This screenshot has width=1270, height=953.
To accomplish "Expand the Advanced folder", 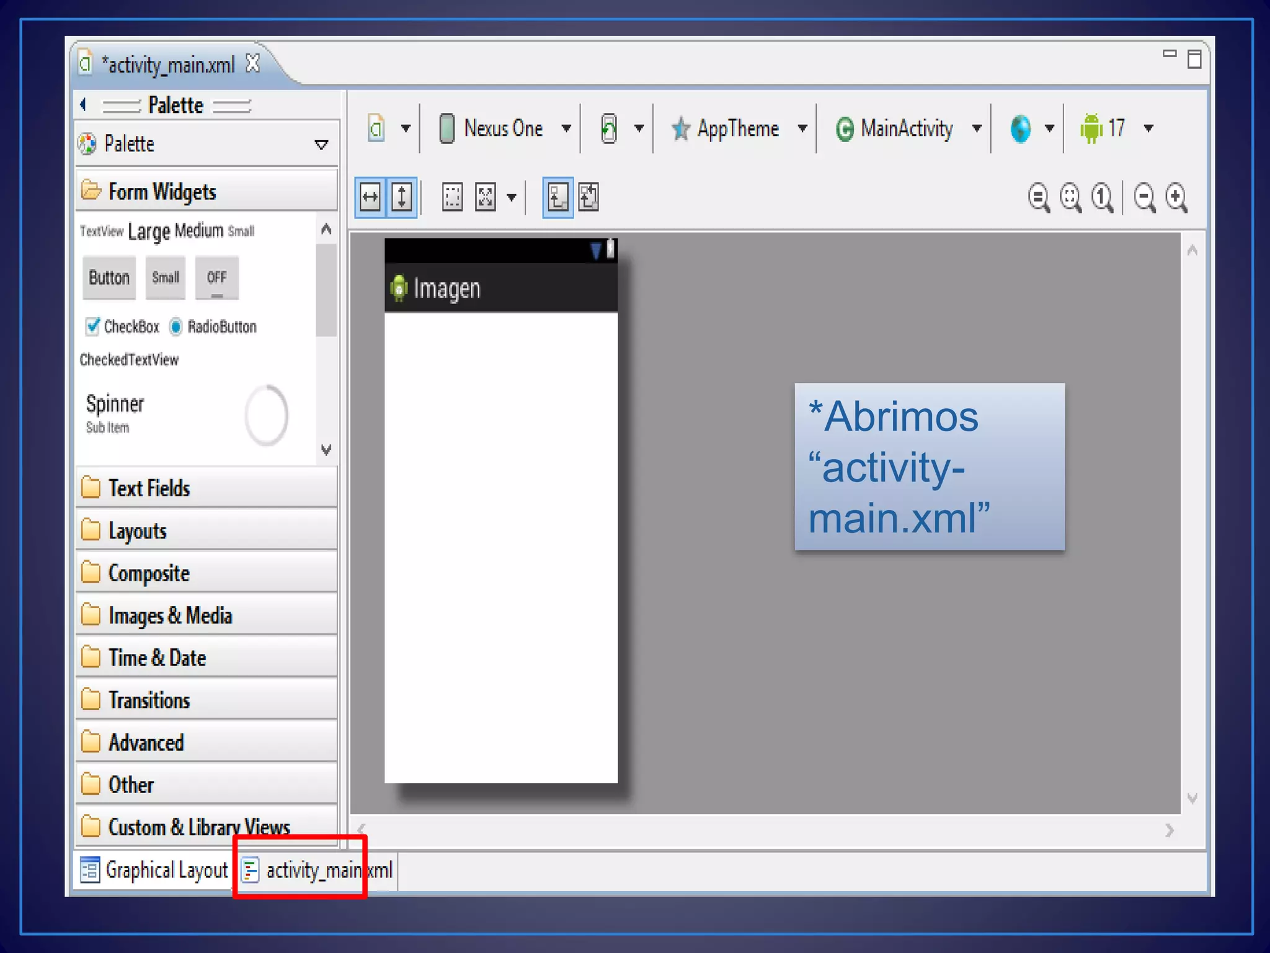I will point(206,742).
